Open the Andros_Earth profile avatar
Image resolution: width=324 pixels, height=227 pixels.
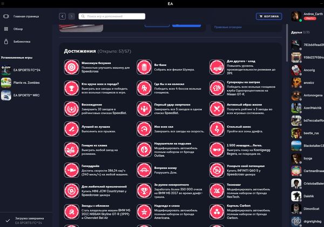[296, 16]
